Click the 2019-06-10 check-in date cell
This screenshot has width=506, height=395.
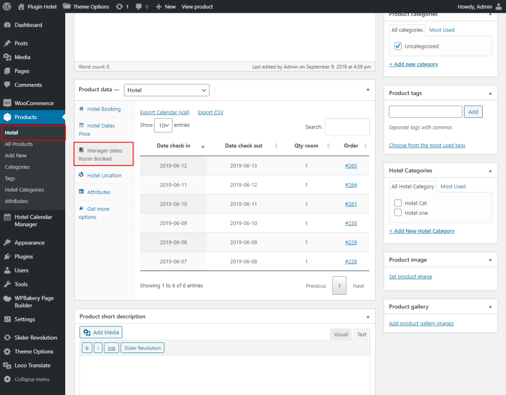click(x=173, y=204)
